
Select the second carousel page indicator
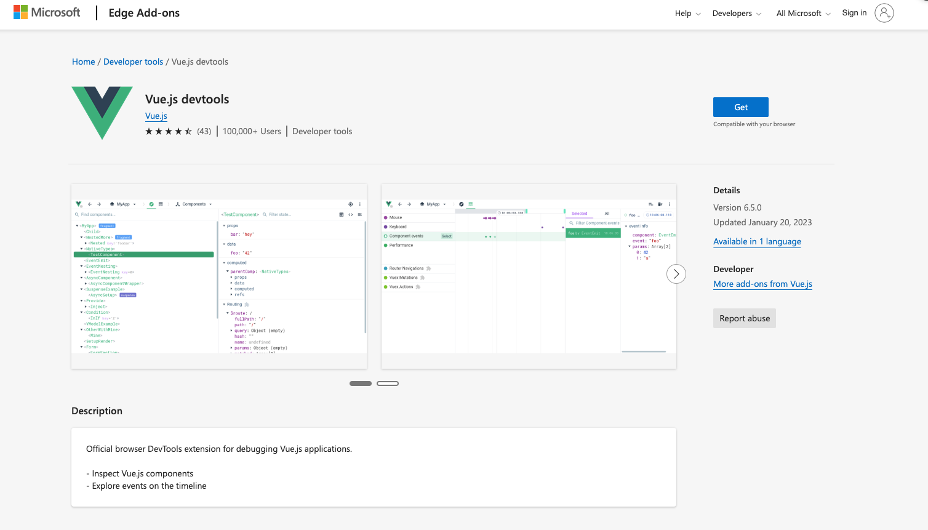388,383
